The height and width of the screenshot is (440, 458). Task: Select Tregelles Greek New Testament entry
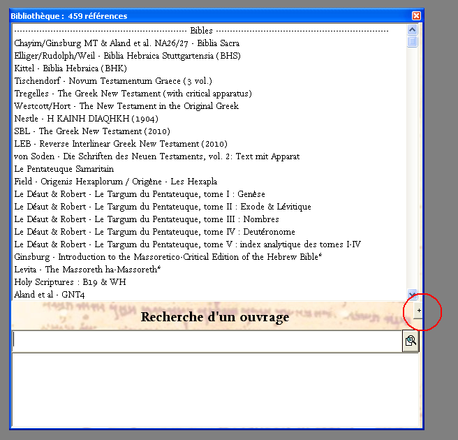coord(133,94)
